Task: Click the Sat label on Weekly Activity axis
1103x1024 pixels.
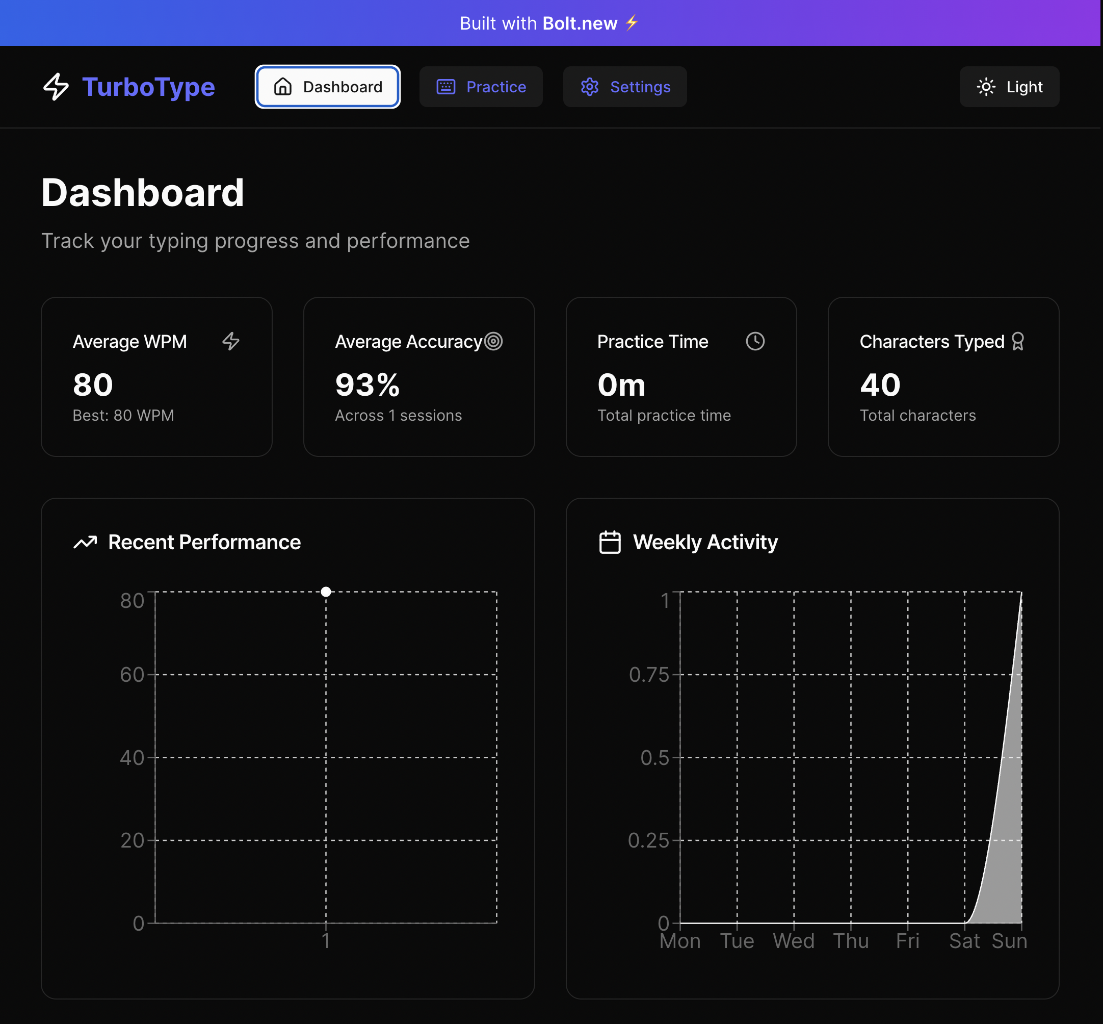Action: point(964,941)
